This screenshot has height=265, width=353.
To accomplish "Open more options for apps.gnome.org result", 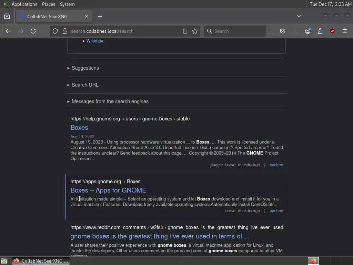I will 265,211.
